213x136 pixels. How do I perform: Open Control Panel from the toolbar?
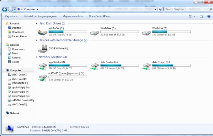pyautogui.click(x=100, y=16)
